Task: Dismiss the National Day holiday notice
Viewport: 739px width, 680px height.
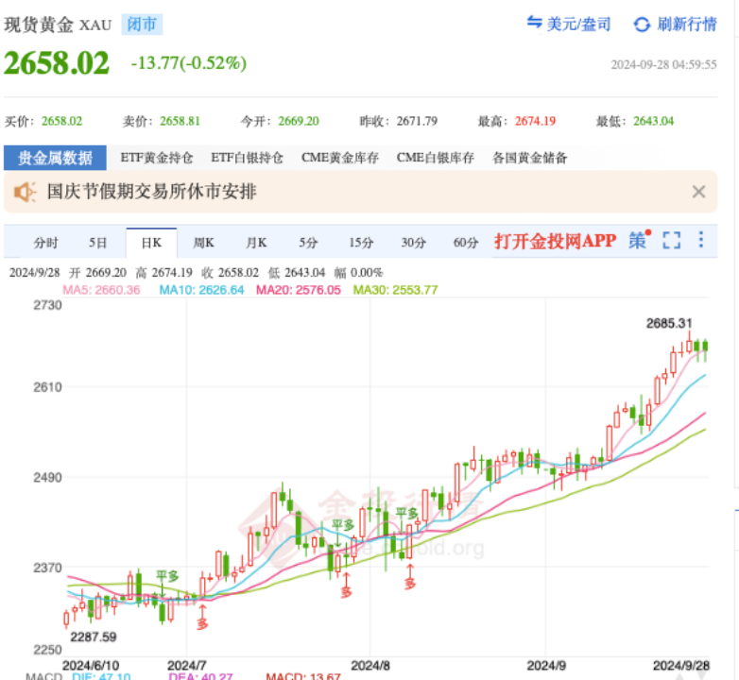Action: (698, 193)
